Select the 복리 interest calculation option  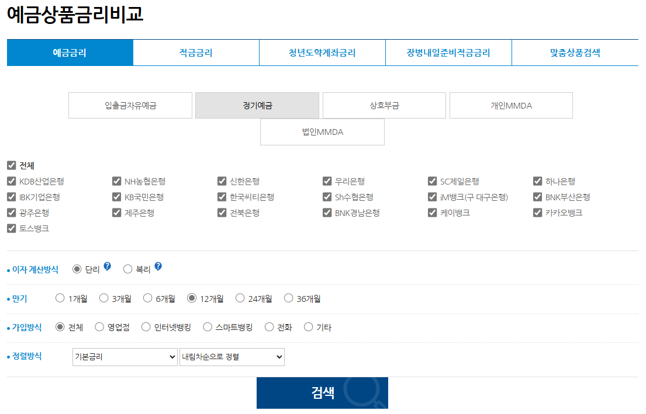[x=127, y=269]
